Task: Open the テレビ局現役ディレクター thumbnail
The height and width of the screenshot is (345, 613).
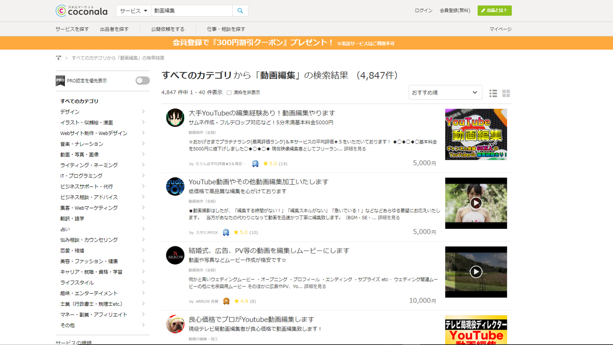Action: pyautogui.click(x=476, y=330)
